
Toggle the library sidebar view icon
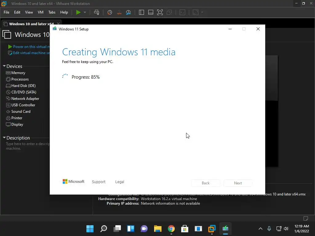tap(142, 12)
